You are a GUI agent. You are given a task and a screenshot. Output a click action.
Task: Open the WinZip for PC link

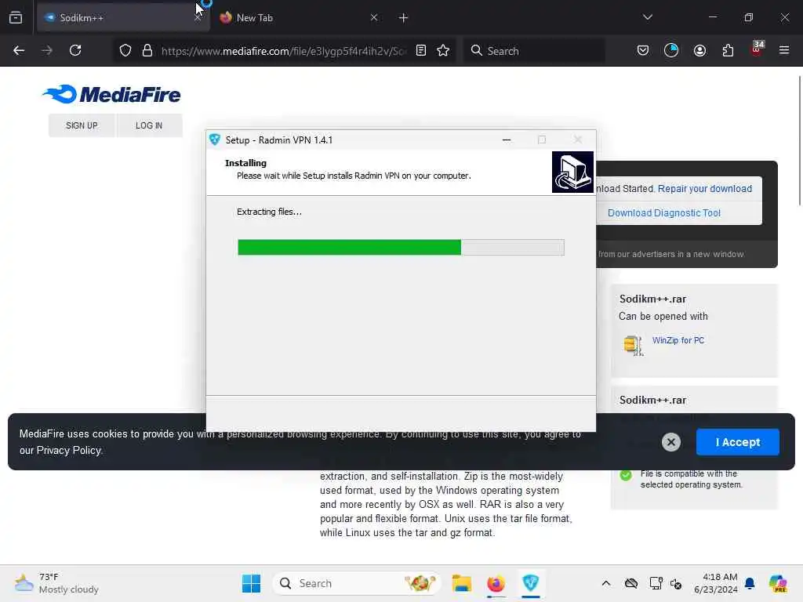pyautogui.click(x=678, y=340)
